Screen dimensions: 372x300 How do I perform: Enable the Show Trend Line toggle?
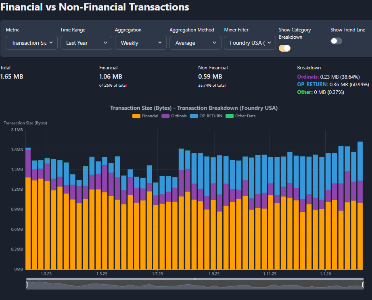336,41
